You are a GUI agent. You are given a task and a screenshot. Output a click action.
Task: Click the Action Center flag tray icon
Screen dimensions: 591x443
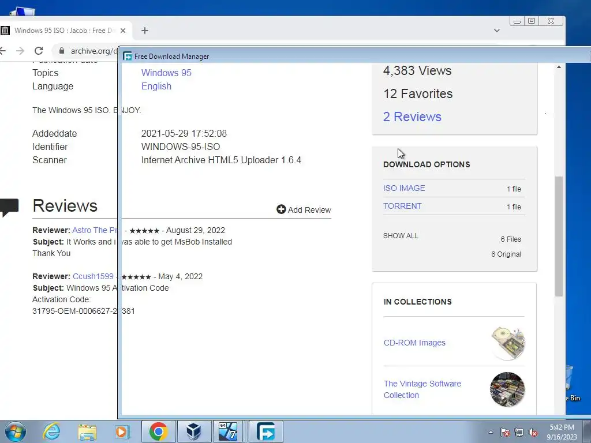pos(505,432)
